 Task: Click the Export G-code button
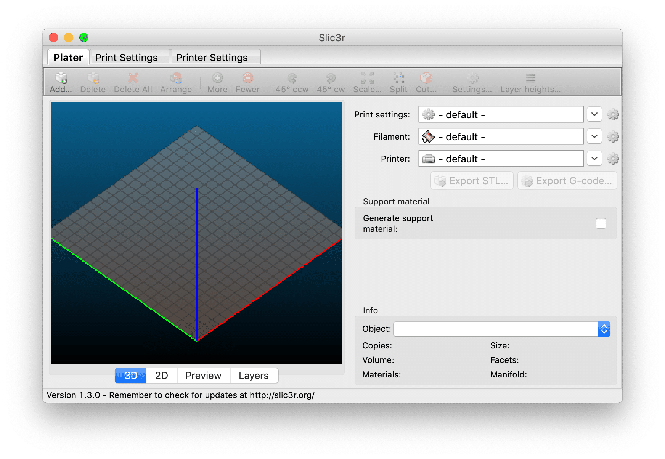pos(567,181)
